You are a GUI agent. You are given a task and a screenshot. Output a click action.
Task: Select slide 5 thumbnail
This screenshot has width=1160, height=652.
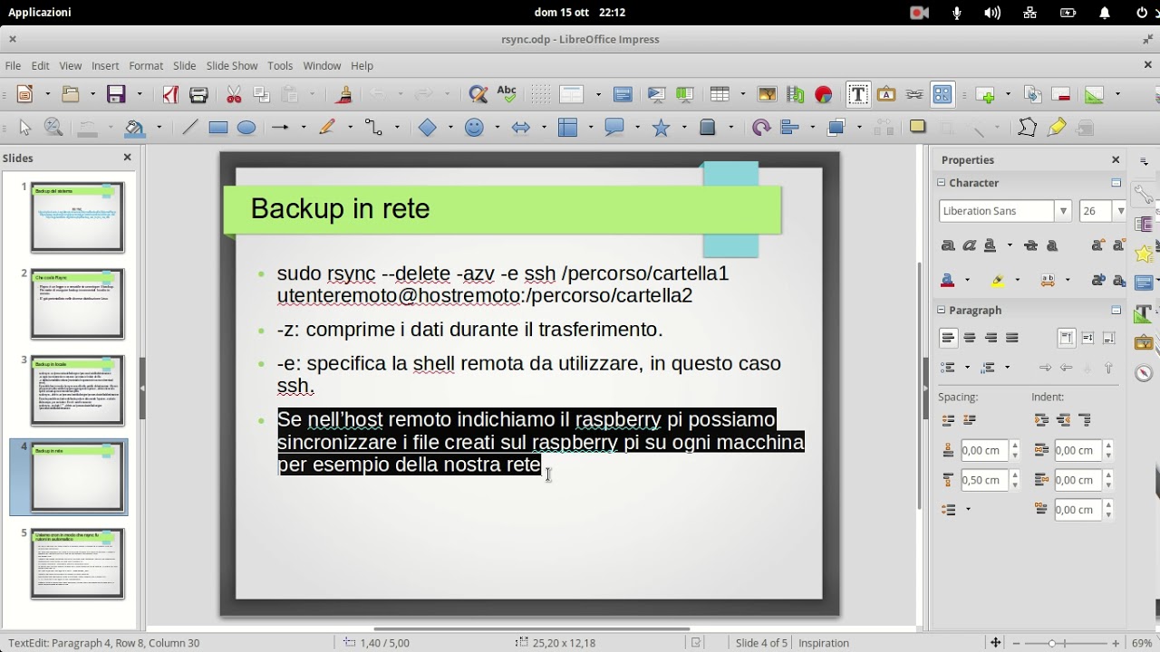[x=78, y=564]
